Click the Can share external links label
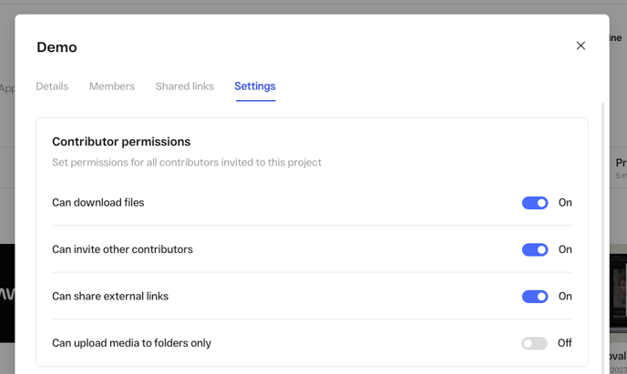Image resolution: width=627 pixels, height=374 pixels. 110,297
